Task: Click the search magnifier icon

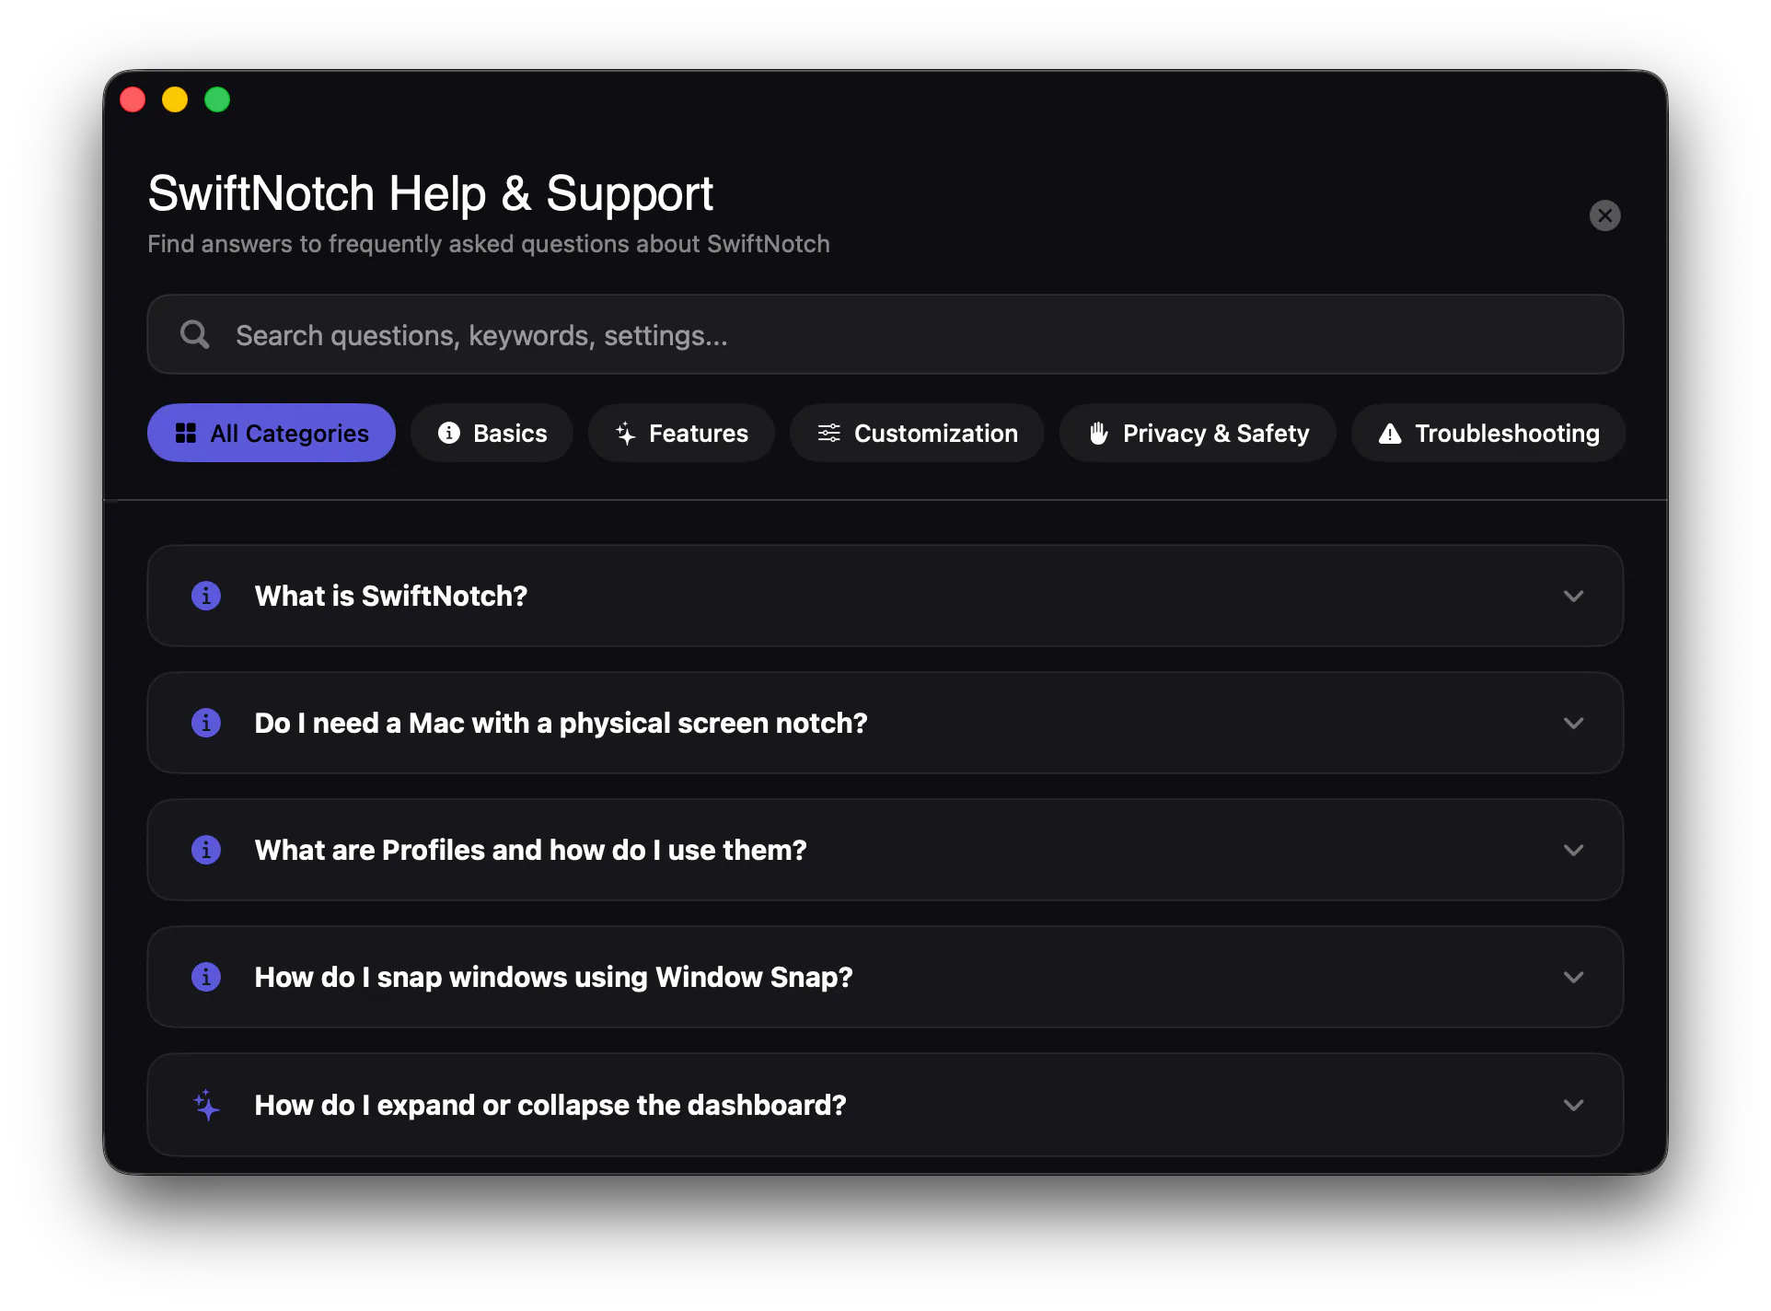Action: tap(194, 334)
